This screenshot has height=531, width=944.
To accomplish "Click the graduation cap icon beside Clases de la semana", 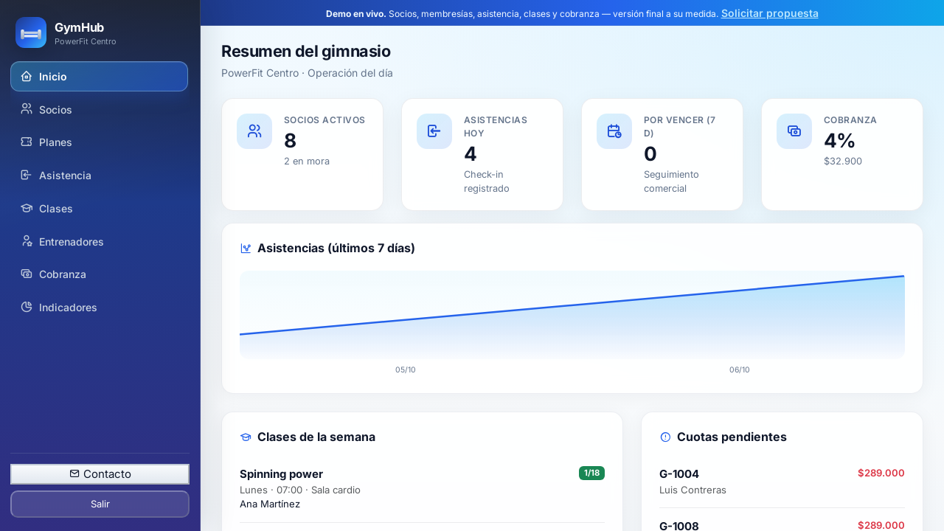I will click(x=246, y=437).
